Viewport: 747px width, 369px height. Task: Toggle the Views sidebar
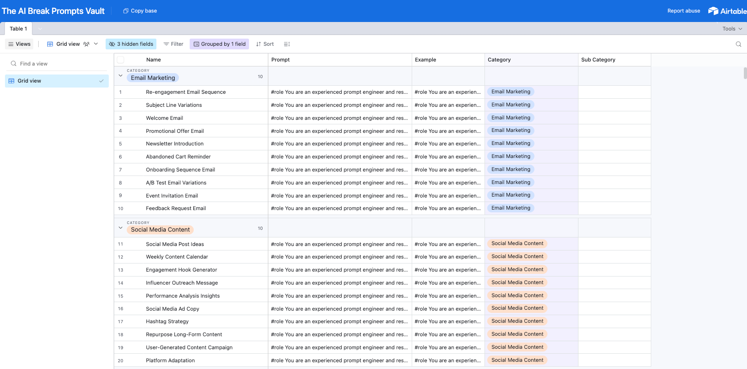pyautogui.click(x=19, y=44)
